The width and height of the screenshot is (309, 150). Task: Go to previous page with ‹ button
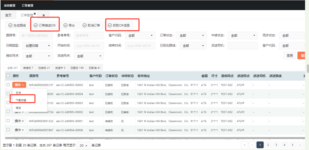click(x=252, y=145)
